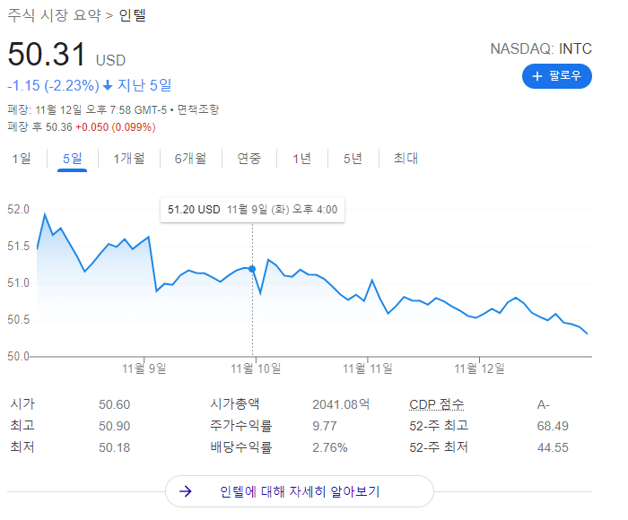Screen dimensions: 628x520
Task: Click the 11월 12일 axis label
Action: click(479, 368)
